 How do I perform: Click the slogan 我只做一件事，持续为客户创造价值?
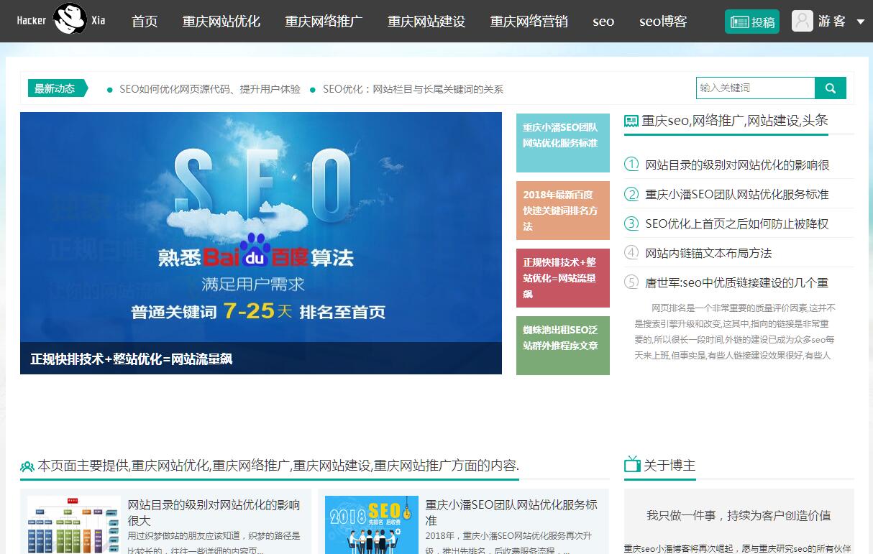click(739, 515)
